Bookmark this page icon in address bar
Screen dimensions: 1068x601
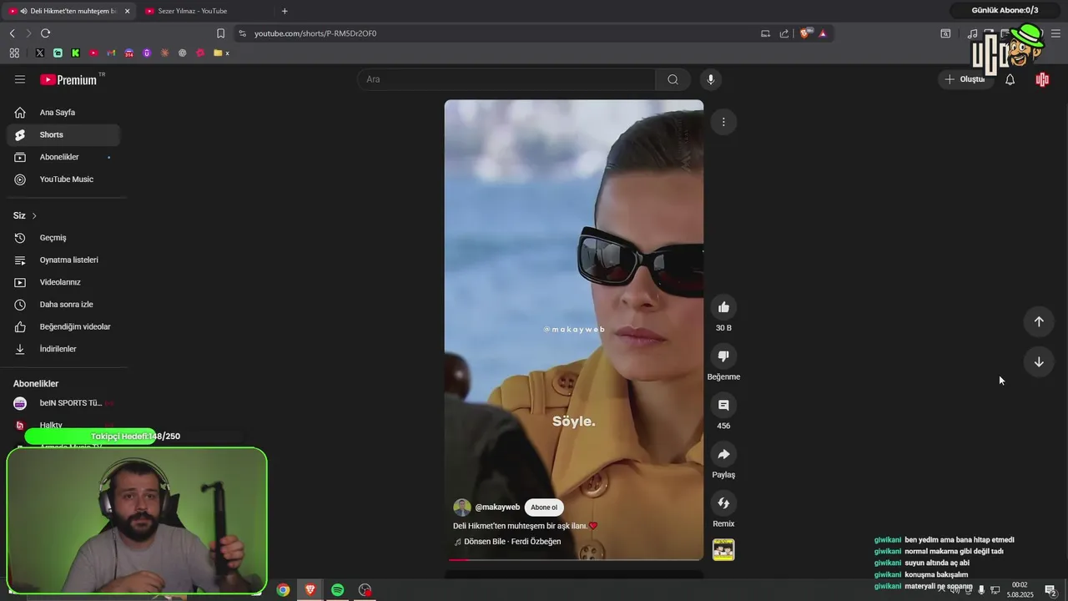click(220, 33)
